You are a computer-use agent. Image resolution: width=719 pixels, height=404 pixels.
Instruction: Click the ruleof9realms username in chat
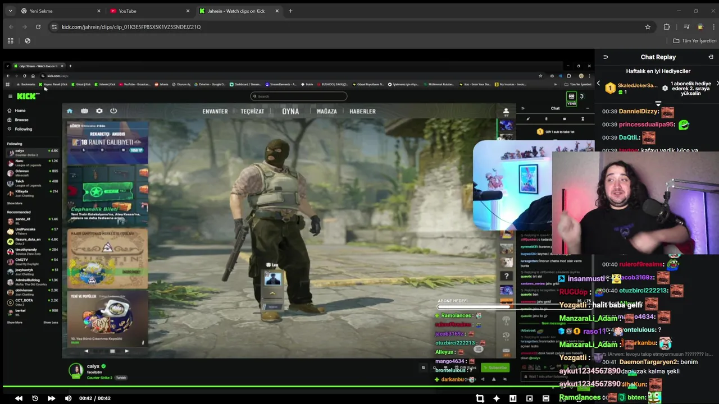tap(640, 264)
